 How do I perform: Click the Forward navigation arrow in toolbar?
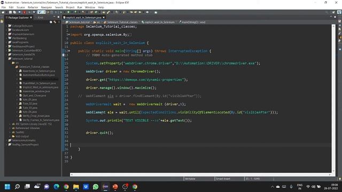point(147,12)
